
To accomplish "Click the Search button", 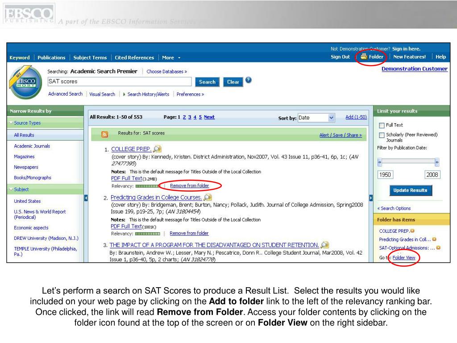I will 207,82.
